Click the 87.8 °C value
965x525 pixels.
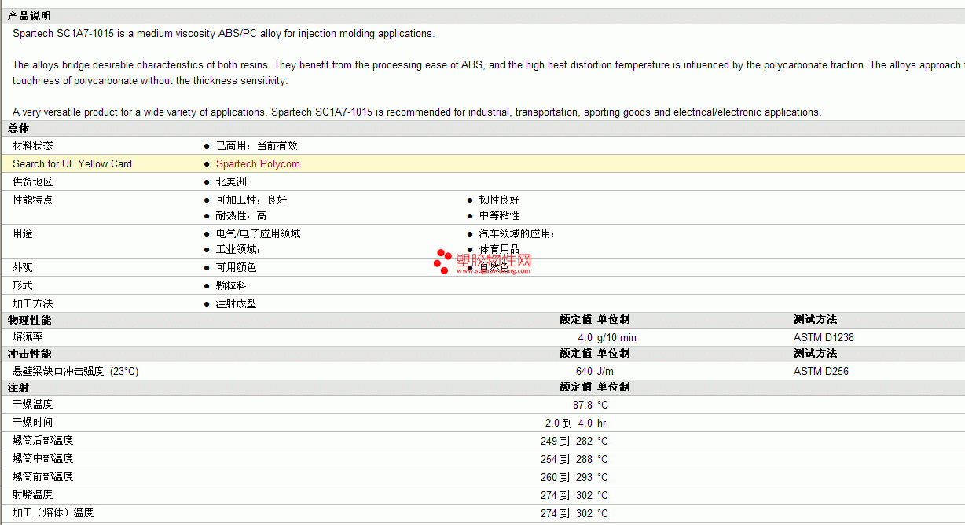[x=590, y=406]
